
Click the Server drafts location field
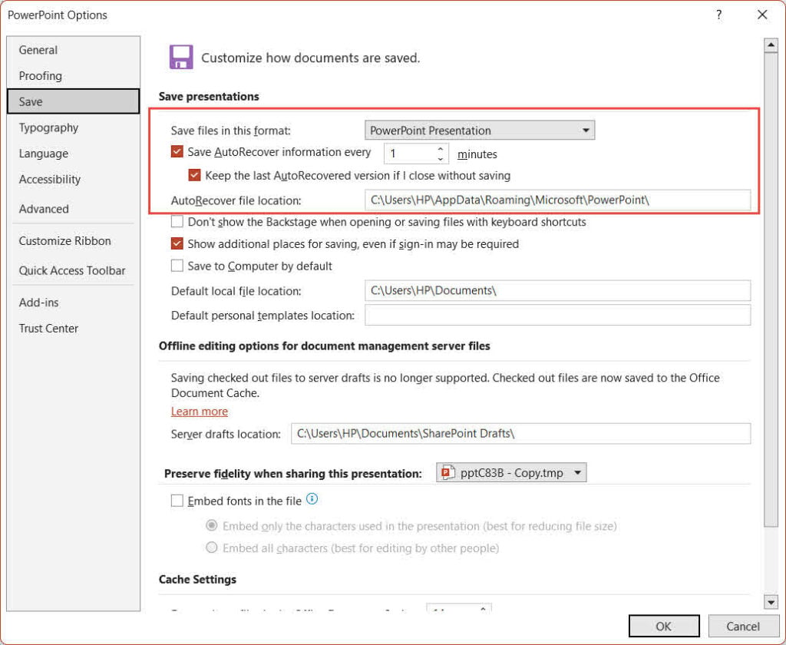[521, 433]
